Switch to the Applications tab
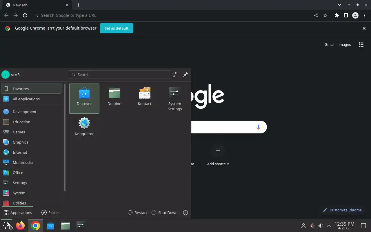371x232 pixels. (x=18, y=213)
